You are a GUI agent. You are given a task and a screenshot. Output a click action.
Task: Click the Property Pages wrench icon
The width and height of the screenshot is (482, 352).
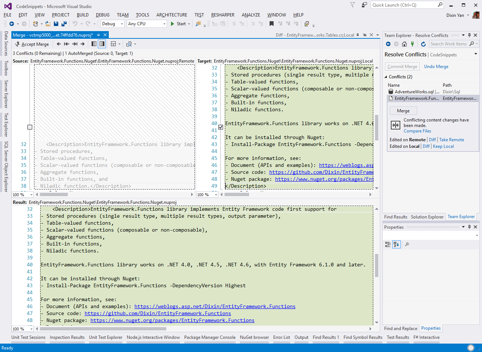tap(407, 244)
